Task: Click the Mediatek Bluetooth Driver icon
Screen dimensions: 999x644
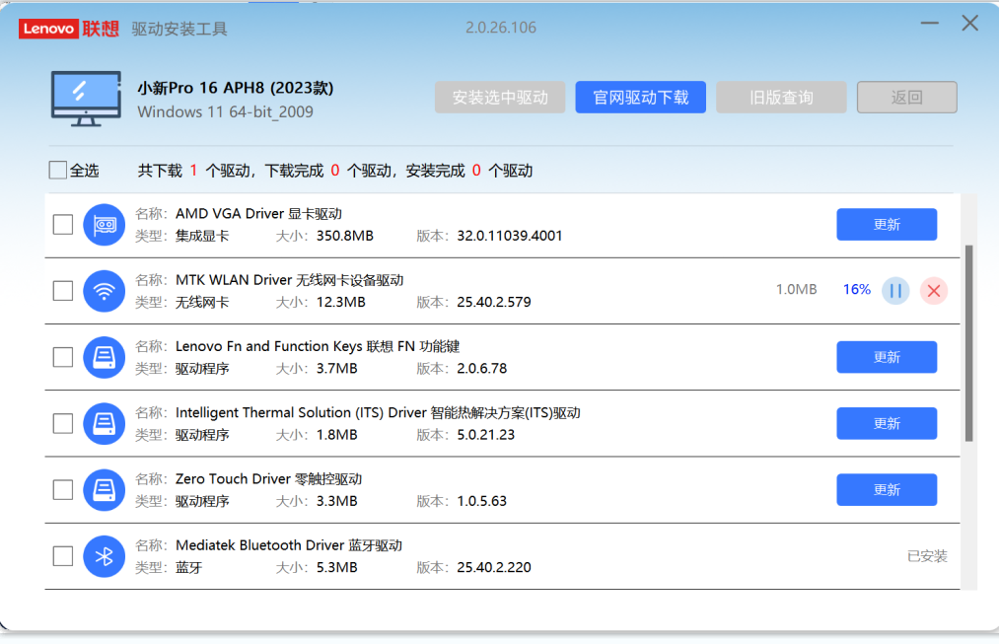Action: coord(104,556)
